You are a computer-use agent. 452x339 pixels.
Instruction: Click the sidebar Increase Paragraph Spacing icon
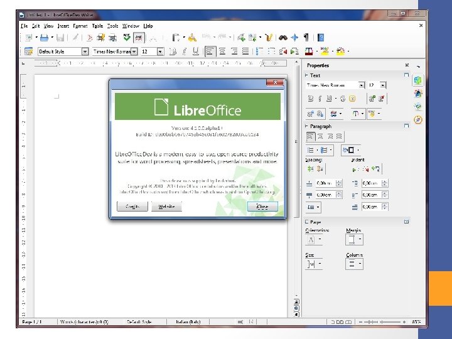311,169
